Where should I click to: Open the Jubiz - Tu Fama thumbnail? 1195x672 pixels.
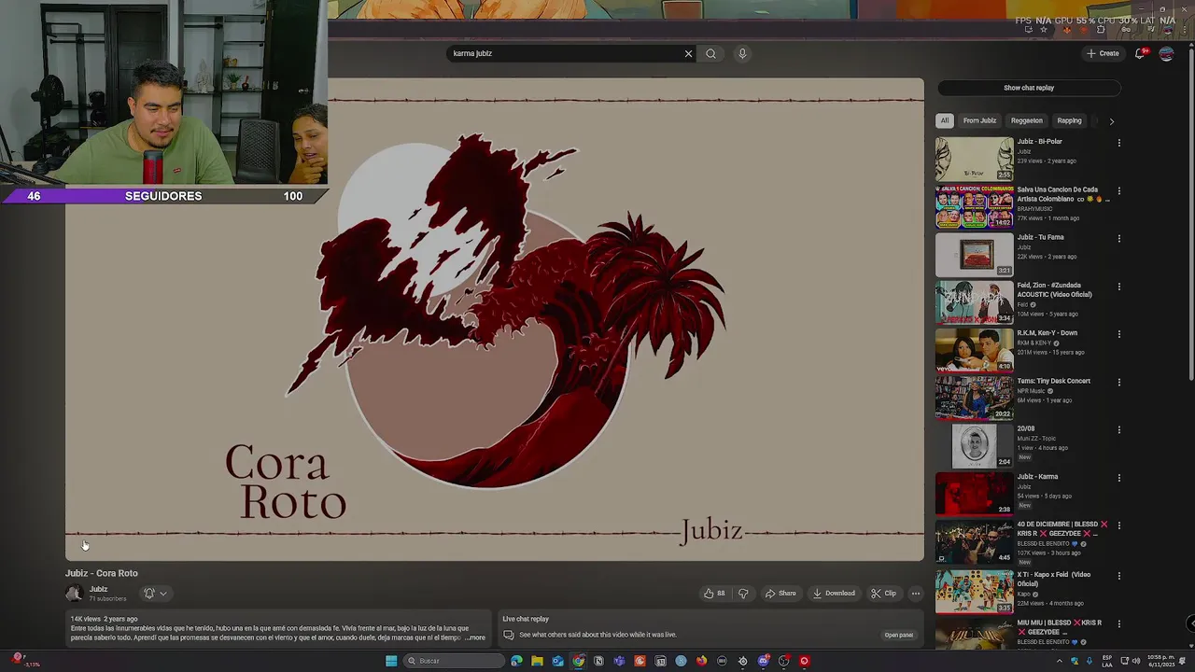[x=974, y=255]
